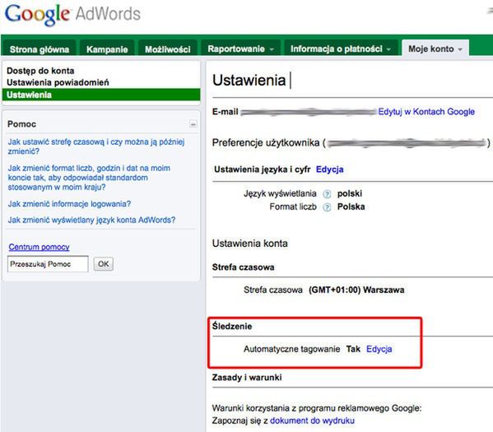Open the Moje konto dropdown tab
Screen dimensions: 493x432
[x=435, y=49]
